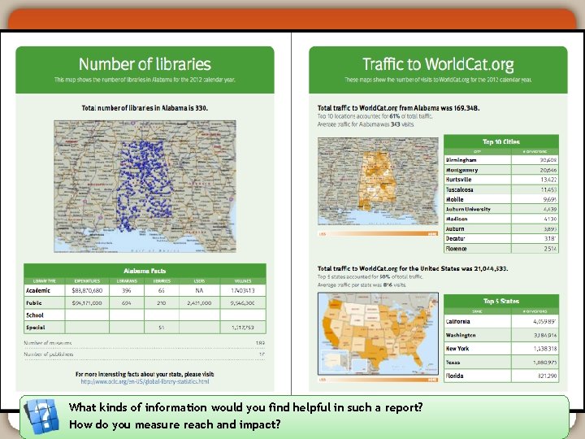Select 'Tuscaloosa' in Top 10 Cities
This screenshot has width=585, height=439.
(460, 189)
